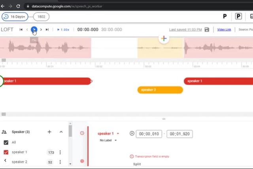Collapse the Speaker (3) panel
Image resolution: width=253 pixels, height=169 pixels.
point(61,132)
